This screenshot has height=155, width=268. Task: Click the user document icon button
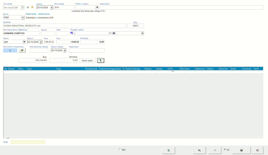click(x=199, y=150)
